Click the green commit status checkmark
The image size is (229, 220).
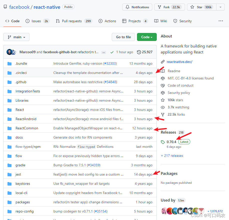point(112,52)
